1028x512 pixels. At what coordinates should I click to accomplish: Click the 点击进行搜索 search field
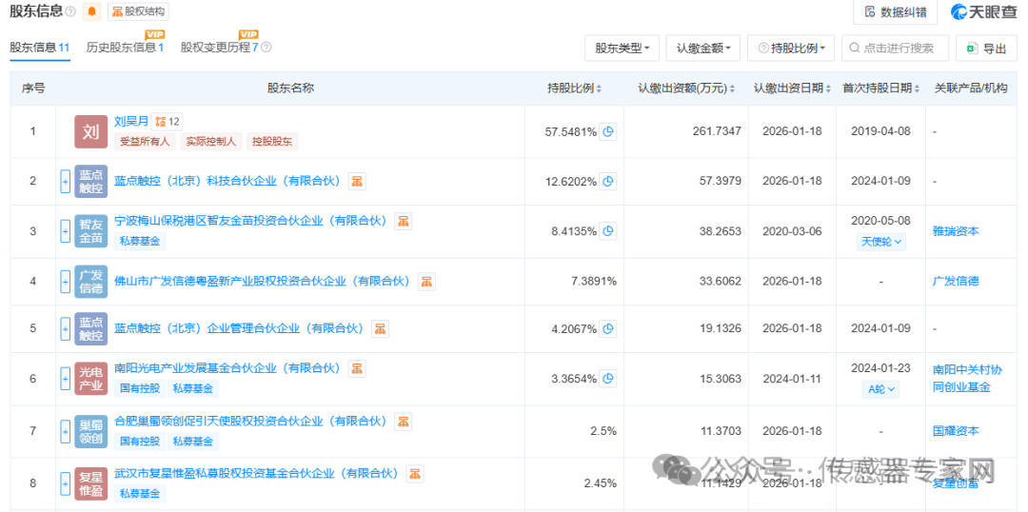pyautogui.click(x=896, y=48)
